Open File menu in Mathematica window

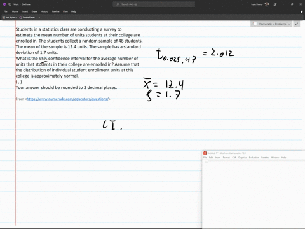click(205, 158)
